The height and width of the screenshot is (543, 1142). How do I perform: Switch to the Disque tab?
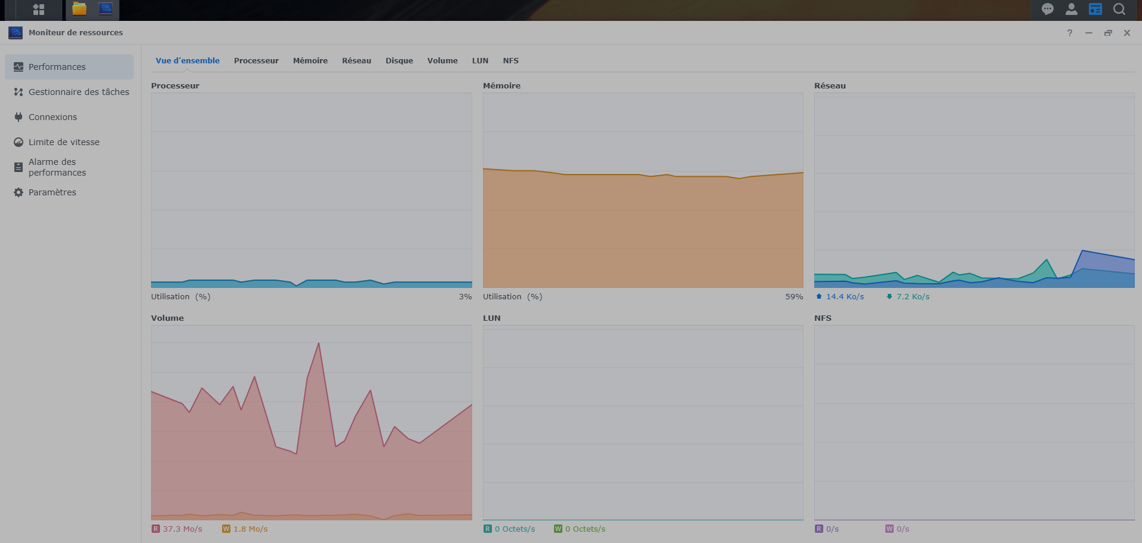click(x=399, y=61)
